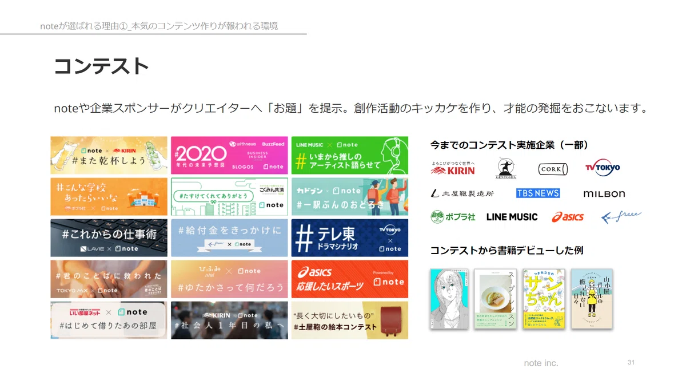Click the 土屋鞄製造所 logo
Screen dimensions: 686x384
click(462, 193)
